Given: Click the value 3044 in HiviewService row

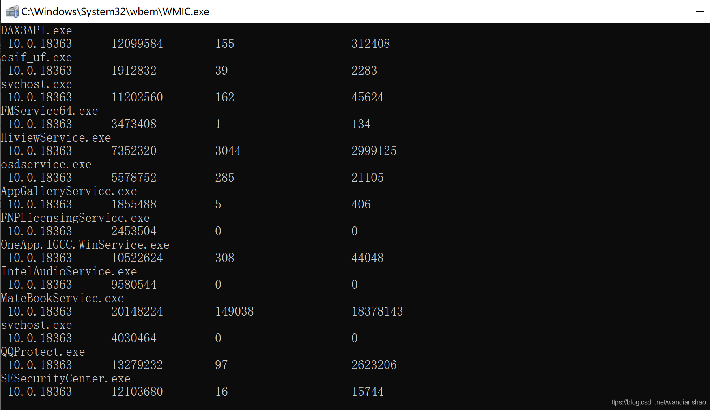Looking at the screenshot, I should click(x=228, y=151).
